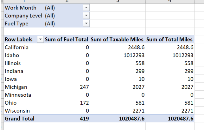Click Michigan's total miles 2027
Screen dimensions: 204x130
188,87
